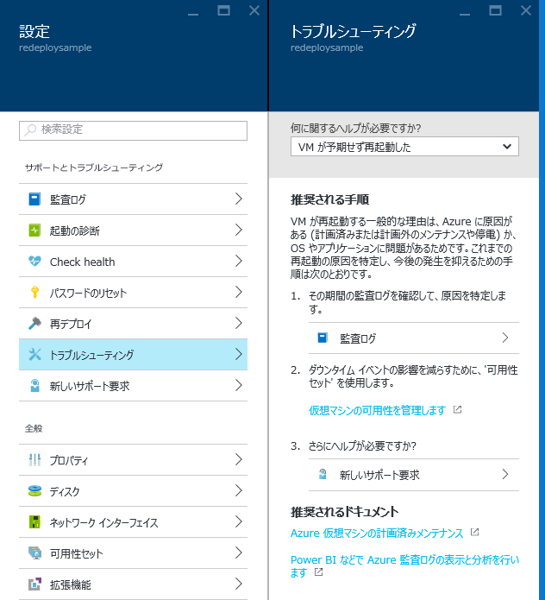
Task: Expand the 監査ログ chevron in settings
Action: click(x=239, y=199)
